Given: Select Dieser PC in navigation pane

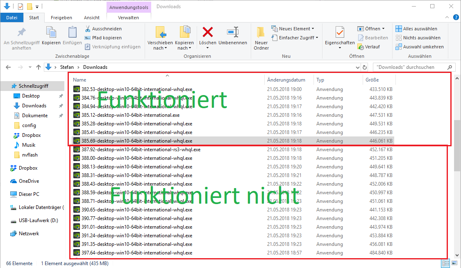Looking at the screenshot, I should (29, 194).
